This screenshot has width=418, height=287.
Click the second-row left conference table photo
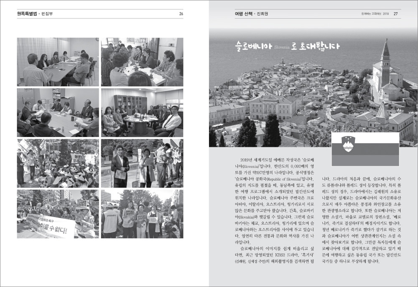[x=58, y=112]
